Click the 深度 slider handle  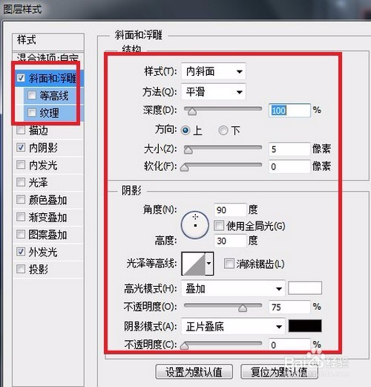[192, 111]
